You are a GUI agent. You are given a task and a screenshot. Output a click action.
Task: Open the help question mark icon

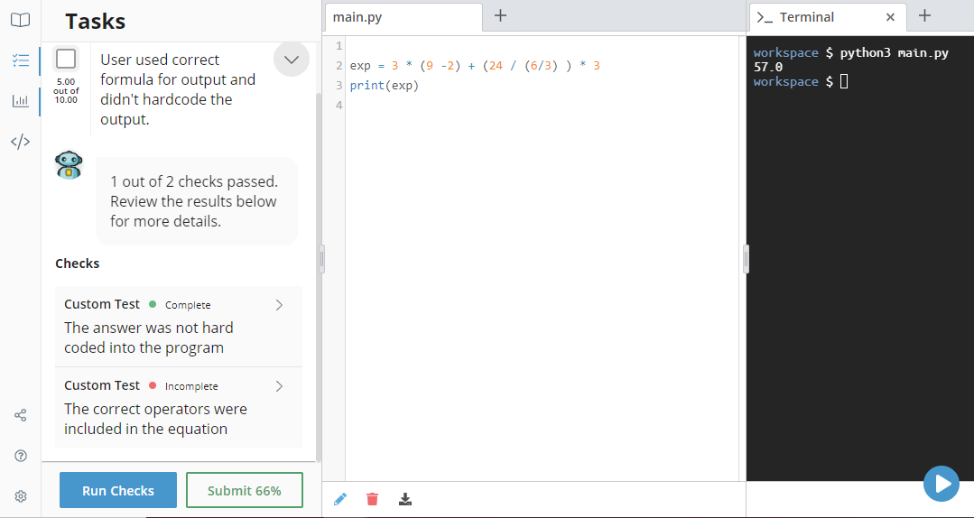click(x=20, y=456)
